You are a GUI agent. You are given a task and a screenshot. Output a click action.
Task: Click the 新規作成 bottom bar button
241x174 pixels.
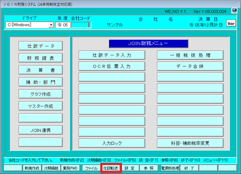(x=32, y=168)
